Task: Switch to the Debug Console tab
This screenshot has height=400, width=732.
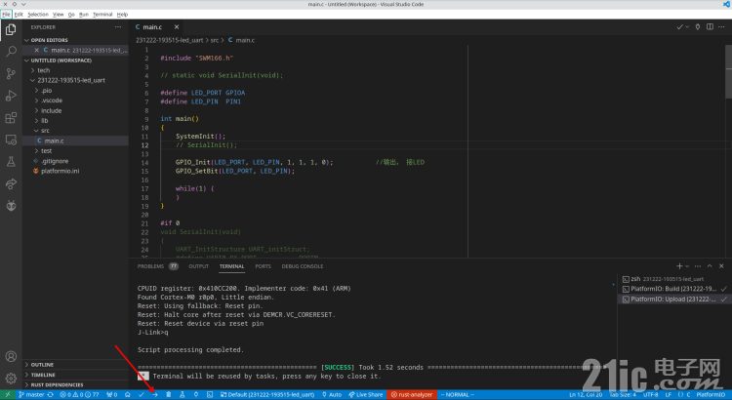Action: [x=302, y=266]
